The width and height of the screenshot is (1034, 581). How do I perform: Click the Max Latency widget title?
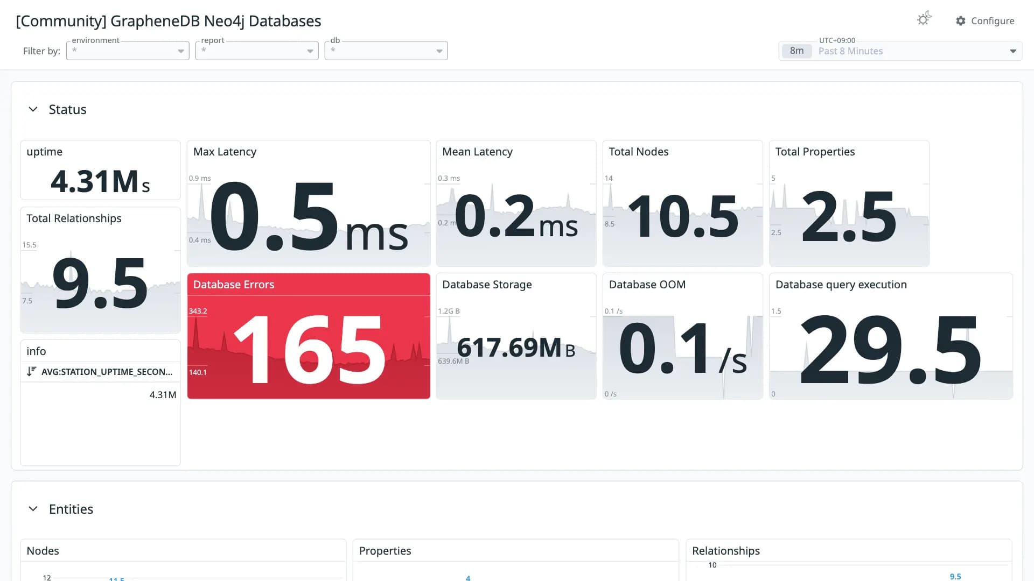tap(225, 152)
